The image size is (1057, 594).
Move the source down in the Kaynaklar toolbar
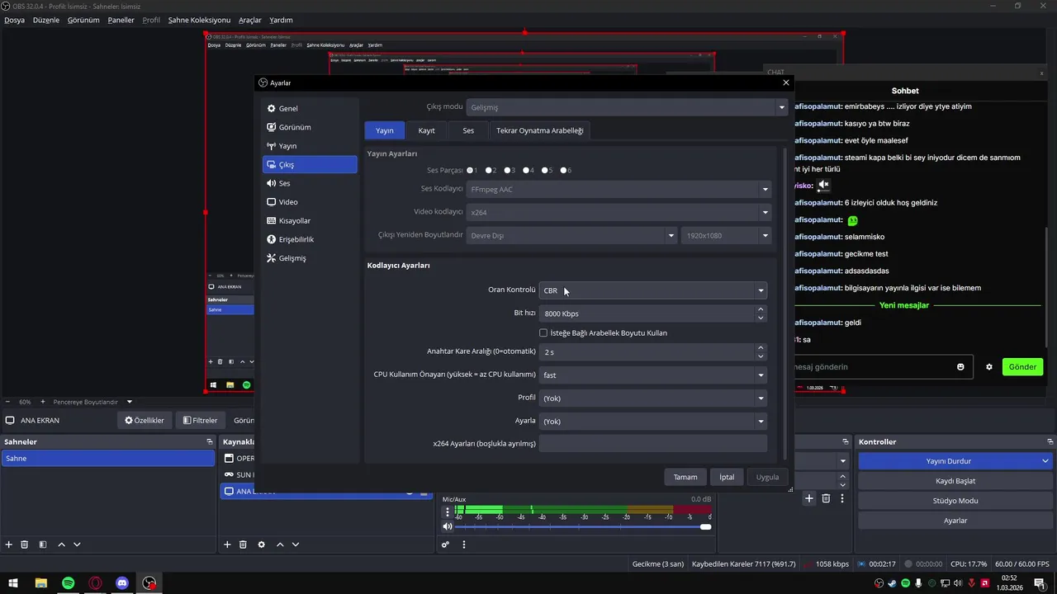(x=296, y=544)
